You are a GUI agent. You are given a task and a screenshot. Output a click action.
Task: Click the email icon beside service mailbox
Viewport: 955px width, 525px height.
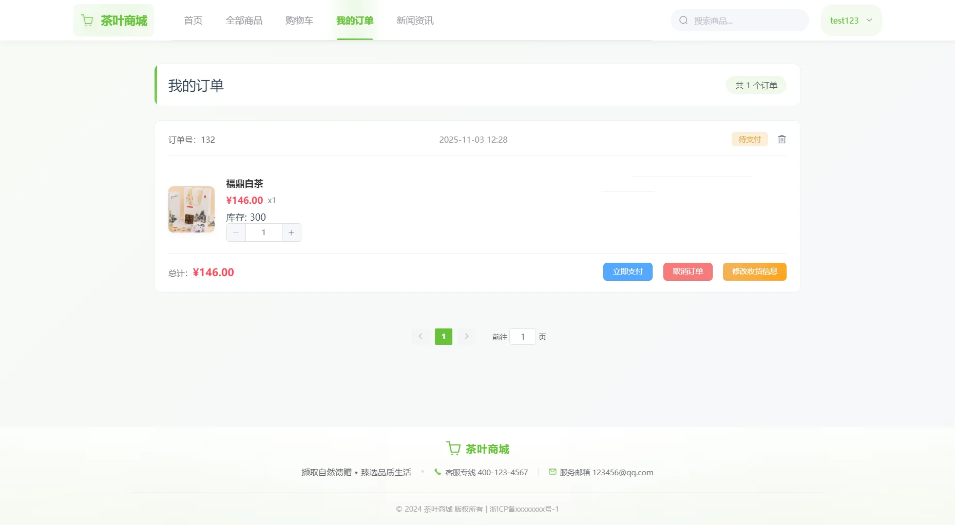point(552,472)
